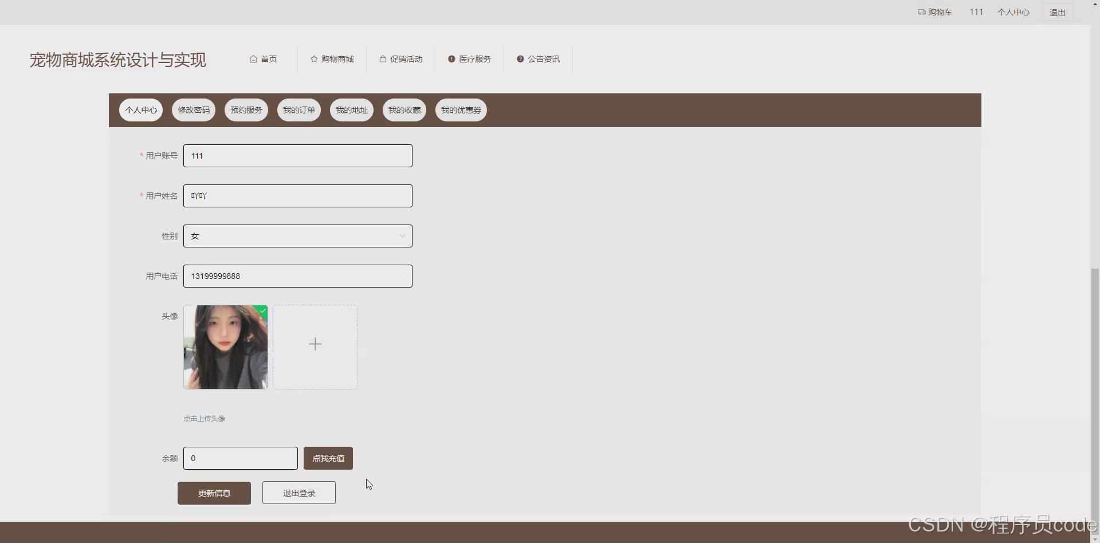Click the 首页 home icon
The width and height of the screenshot is (1100, 543).
coord(253,59)
